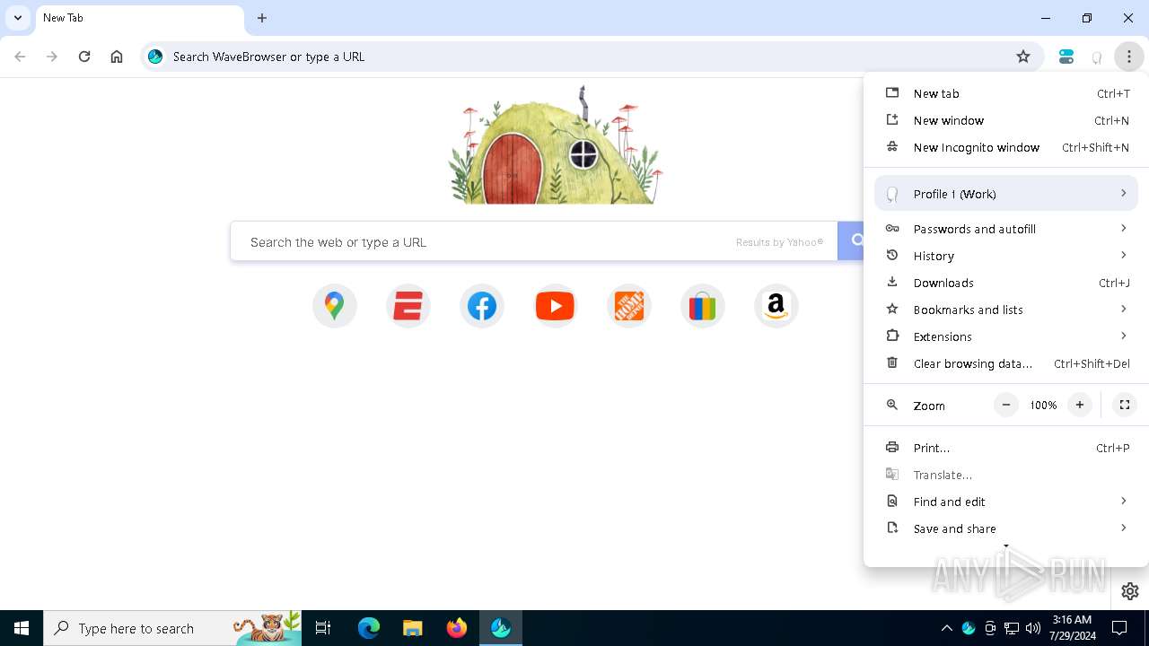
Task: Open File Explorer from taskbar
Action: (412, 628)
